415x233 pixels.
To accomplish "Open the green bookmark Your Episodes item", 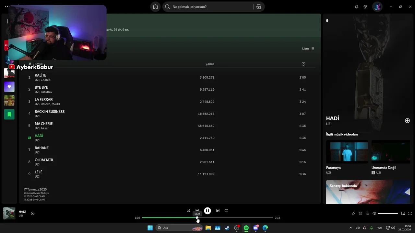I will click(9, 114).
